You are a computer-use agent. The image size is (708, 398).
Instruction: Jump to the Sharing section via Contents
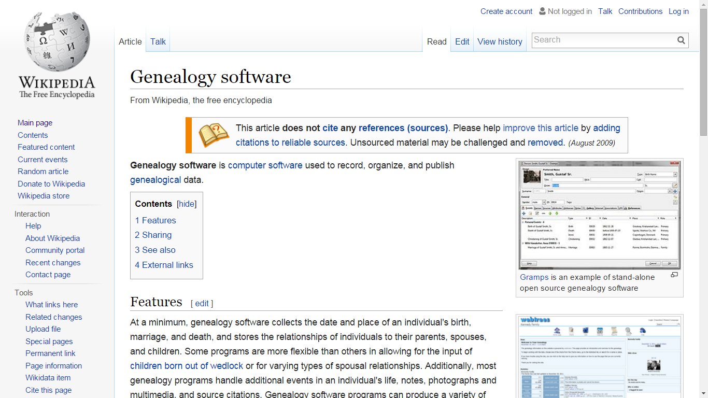153,235
